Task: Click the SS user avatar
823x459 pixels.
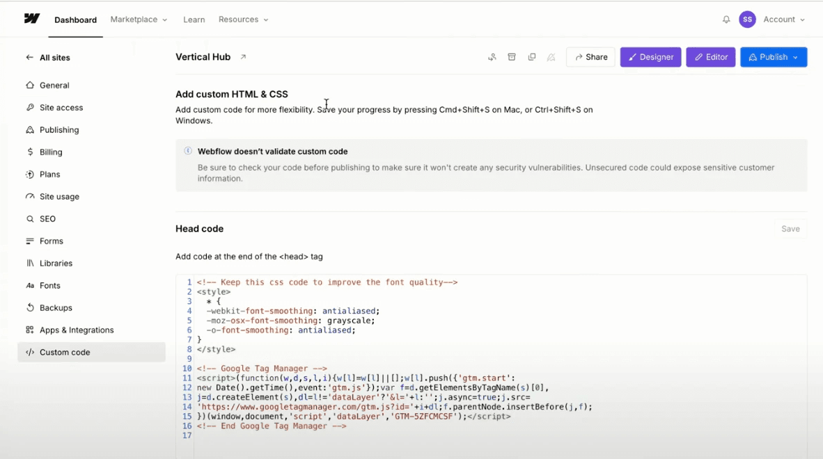Action: click(x=747, y=19)
